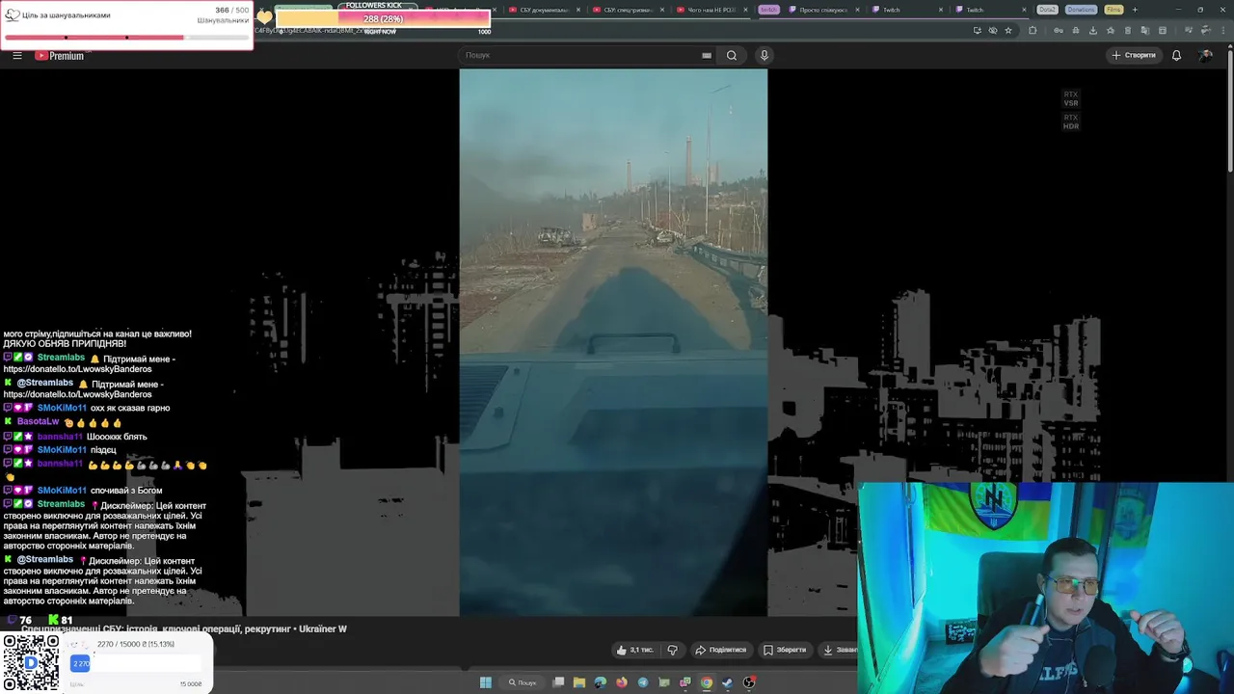This screenshot has height=694, width=1234.
Task: Click the taskbar Пошук search box
Action: (x=523, y=682)
